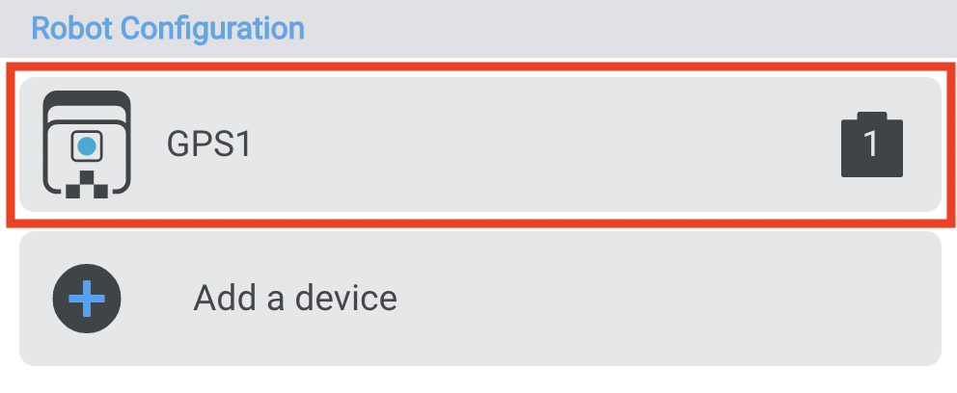This screenshot has width=957, height=393.
Task: Click the Add a device text
Action: pos(295,298)
